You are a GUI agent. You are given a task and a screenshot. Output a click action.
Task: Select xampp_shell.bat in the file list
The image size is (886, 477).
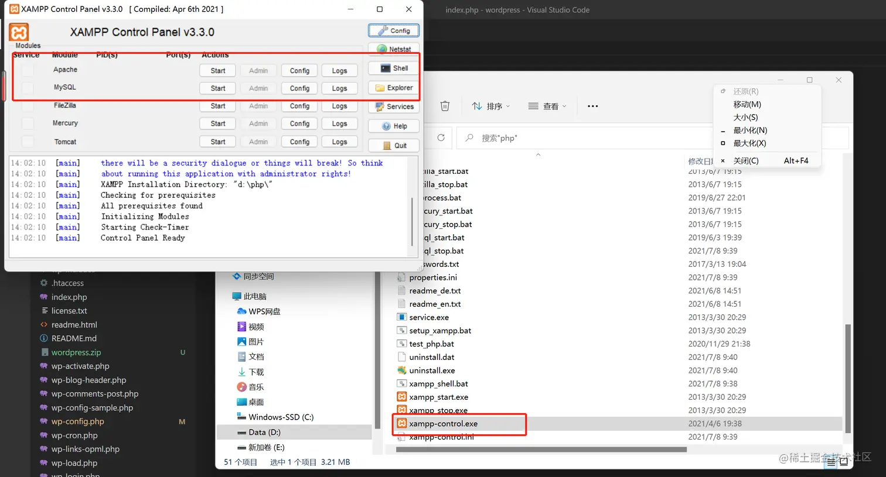click(438, 384)
